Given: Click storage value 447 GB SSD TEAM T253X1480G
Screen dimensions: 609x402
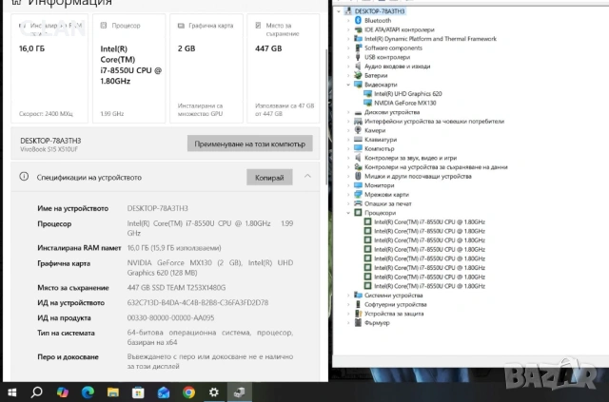Looking at the screenshot, I should click(176, 288).
